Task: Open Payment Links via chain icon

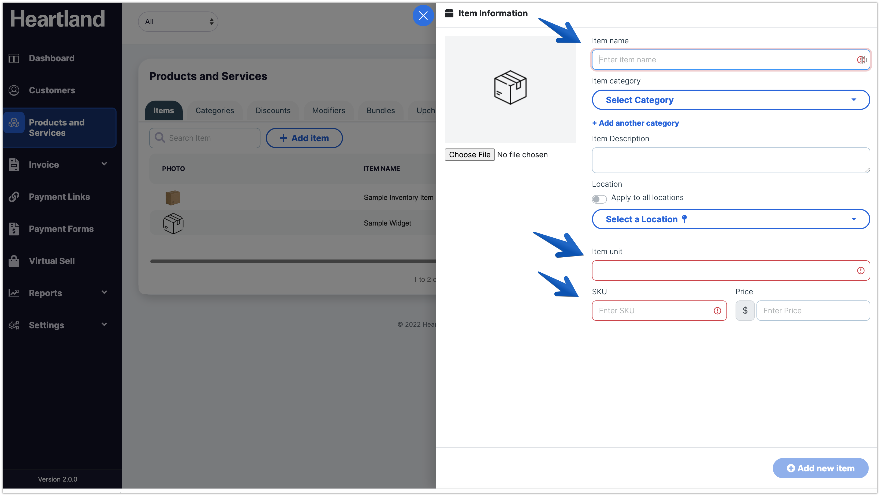Action: click(14, 197)
